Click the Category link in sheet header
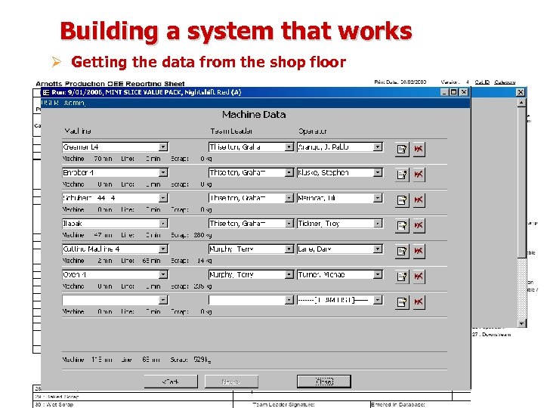This screenshot has width=544, height=408. point(505,82)
